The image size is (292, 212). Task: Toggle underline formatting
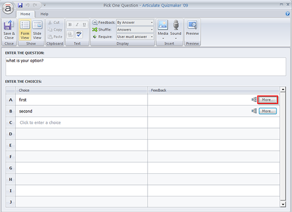pos(84,24)
